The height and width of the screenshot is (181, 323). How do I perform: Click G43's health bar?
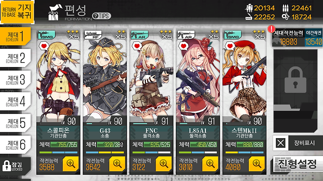click(x=110, y=145)
